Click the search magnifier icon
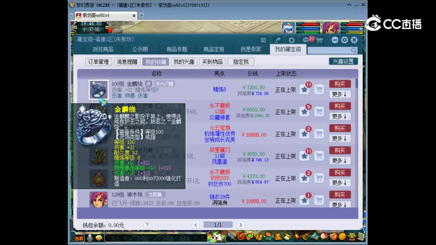The height and width of the screenshot is (245, 436). (x=354, y=50)
